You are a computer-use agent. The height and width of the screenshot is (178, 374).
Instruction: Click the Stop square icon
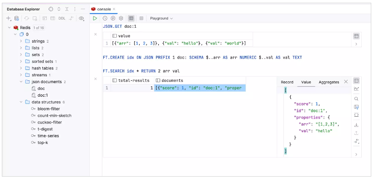(x=141, y=18)
